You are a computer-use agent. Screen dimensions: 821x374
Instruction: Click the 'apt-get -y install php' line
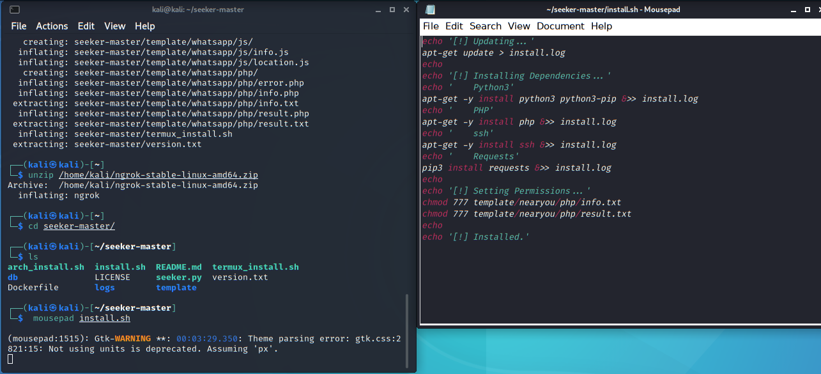(x=519, y=121)
